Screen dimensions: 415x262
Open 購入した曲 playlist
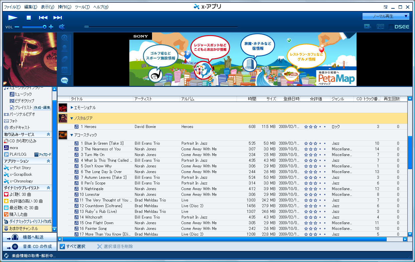point(16,215)
